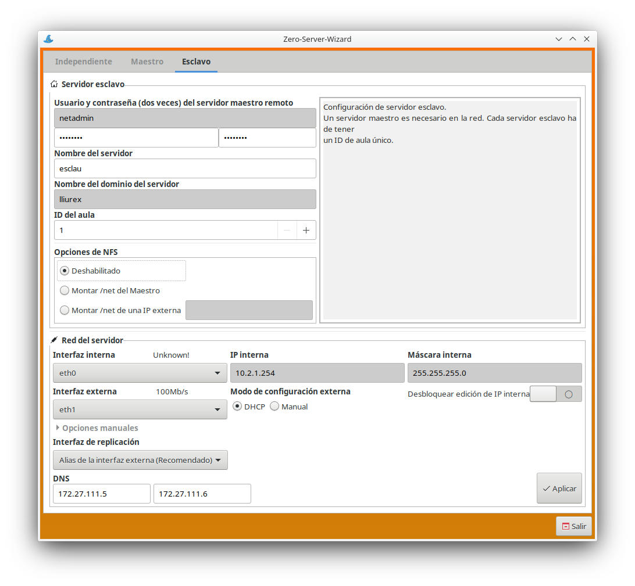Click the Zero-Server-Wizard app icon in title bar
The width and height of the screenshot is (635, 586).
point(49,39)
